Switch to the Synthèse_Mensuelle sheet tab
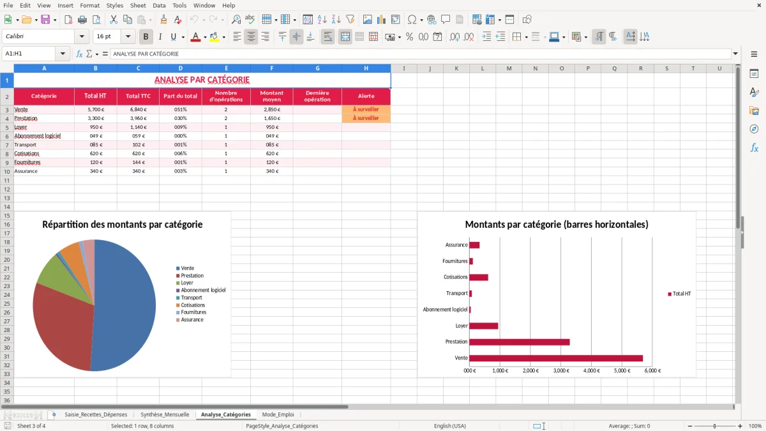The image size is (766, 431). 165,414
